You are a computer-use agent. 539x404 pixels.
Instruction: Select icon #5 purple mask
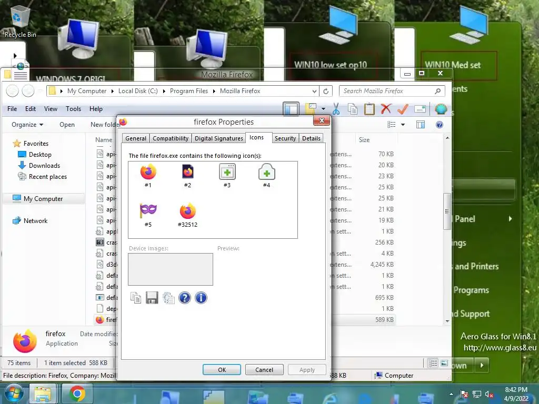tap(148, 210)
